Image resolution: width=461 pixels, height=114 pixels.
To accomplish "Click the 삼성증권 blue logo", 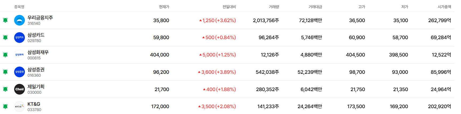I will tap(20, 72).
